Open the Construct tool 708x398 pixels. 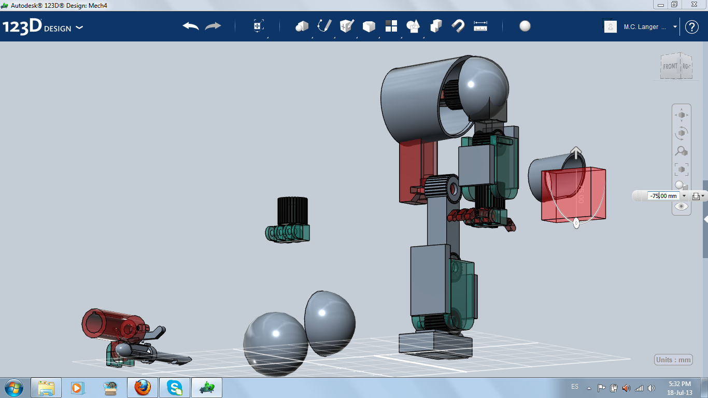[347, 26]
